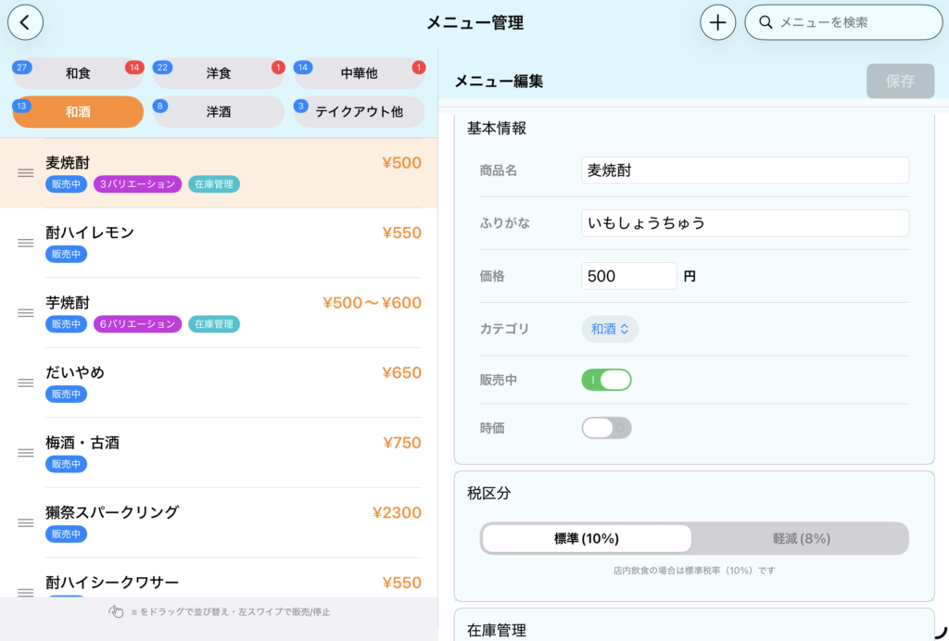This screenshot has width=949, height=641.
Task: Select 軽減 (8%) tax rate
Action: tap(801, 538)
